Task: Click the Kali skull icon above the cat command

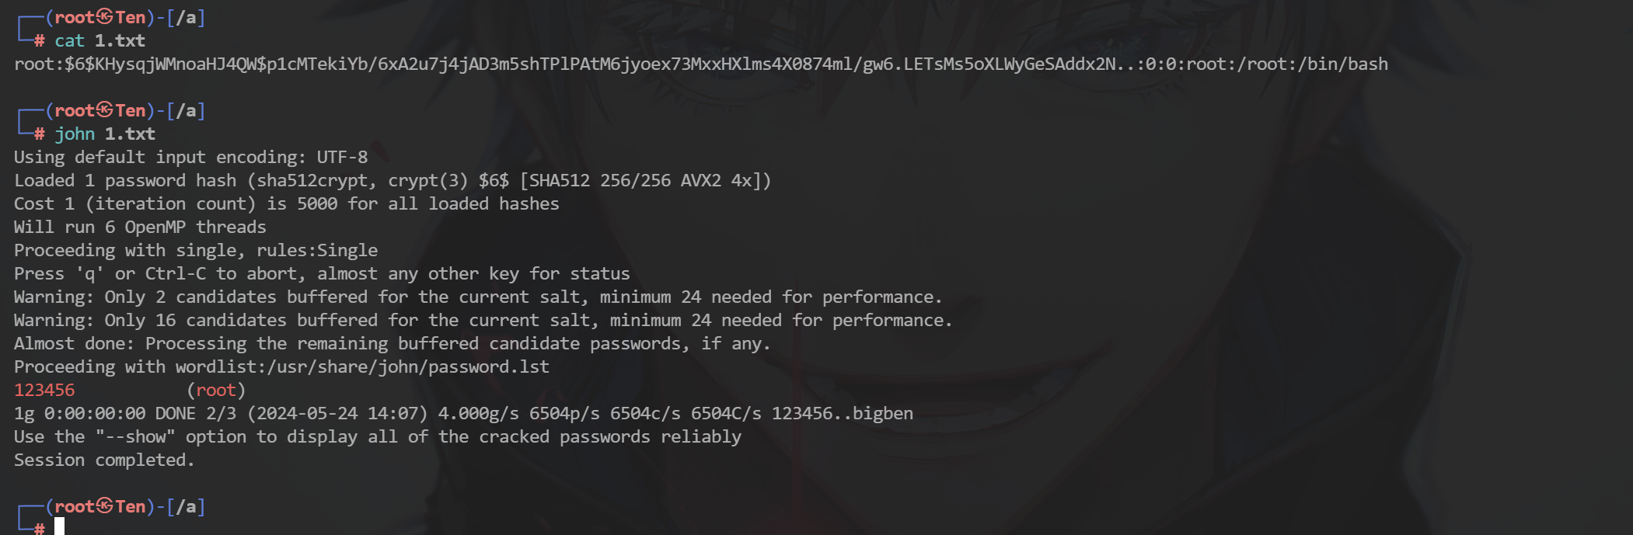Action: [x=104, y=17]
